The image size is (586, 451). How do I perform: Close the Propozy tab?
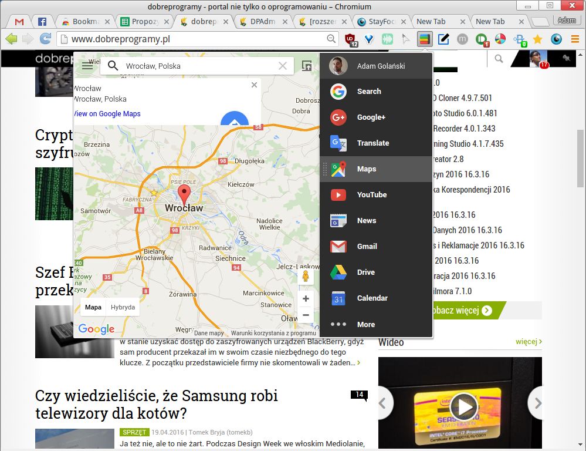coord(167,22)
